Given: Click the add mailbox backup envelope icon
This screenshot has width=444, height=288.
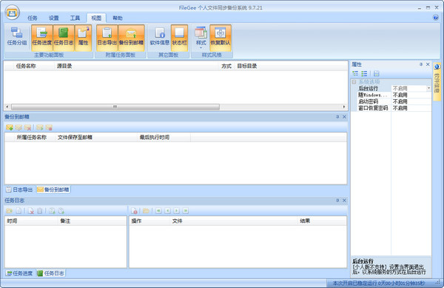Looking at the screenshot, I should tap(10, 127).
